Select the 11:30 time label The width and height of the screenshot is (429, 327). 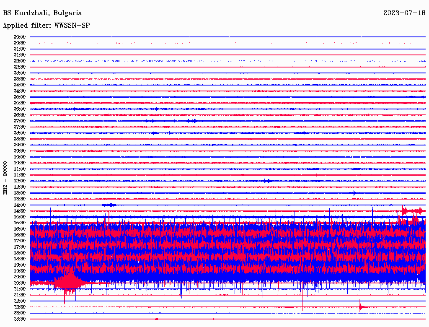point(20,175)
